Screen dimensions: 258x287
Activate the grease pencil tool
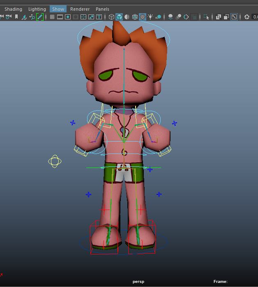[39, 17]
